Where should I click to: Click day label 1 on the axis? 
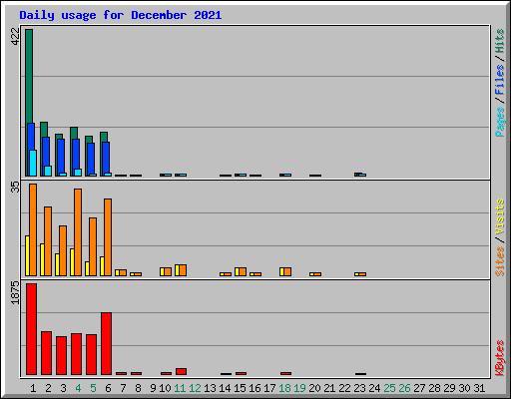pyautogui.click(x=33, y=388)
